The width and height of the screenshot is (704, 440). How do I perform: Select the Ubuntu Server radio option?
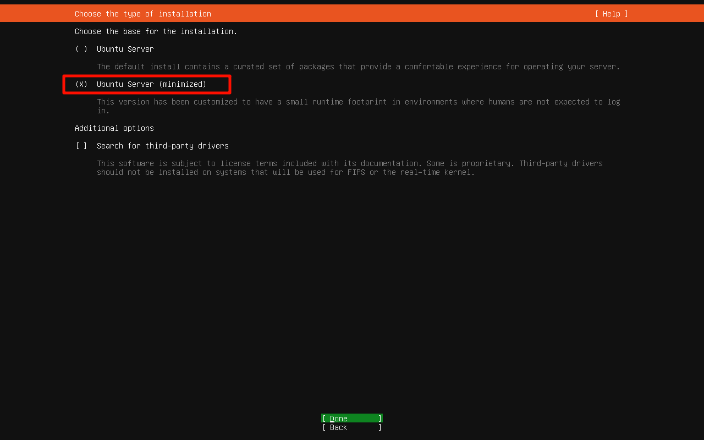click(114, 49)
